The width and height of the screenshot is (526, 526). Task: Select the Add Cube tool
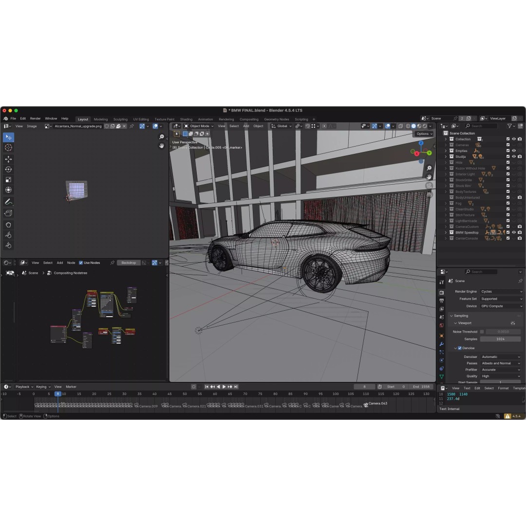(x=8, y=213)
